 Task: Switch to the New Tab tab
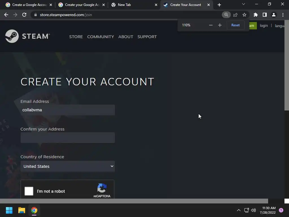(x=132, y=5)
